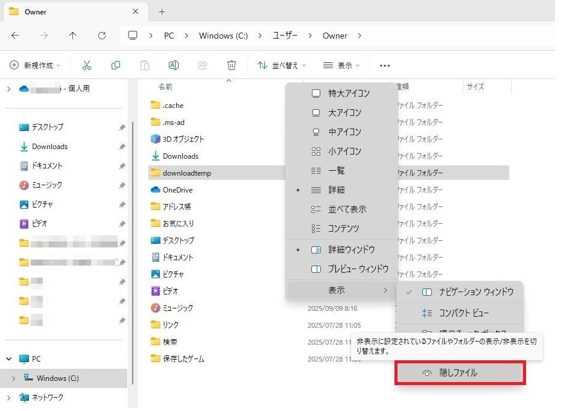Toggle ナビゲーション ウィンドウ pane option
The height and width of the screenshot is (411, 561).
[468, 292]
